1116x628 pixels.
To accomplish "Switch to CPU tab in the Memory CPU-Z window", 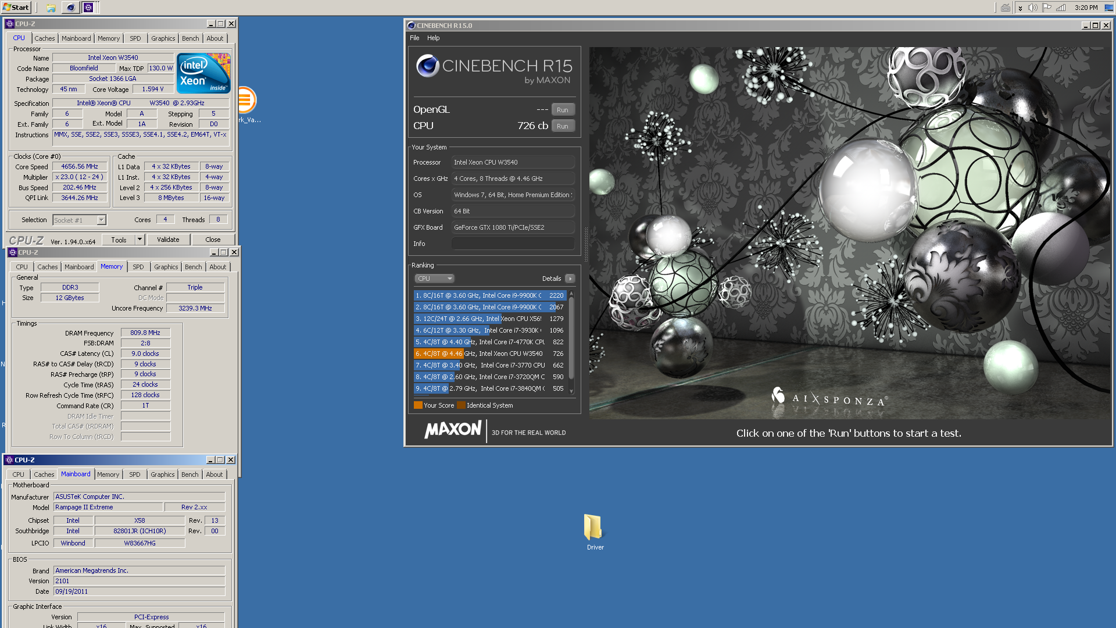I will pos(22,267).
